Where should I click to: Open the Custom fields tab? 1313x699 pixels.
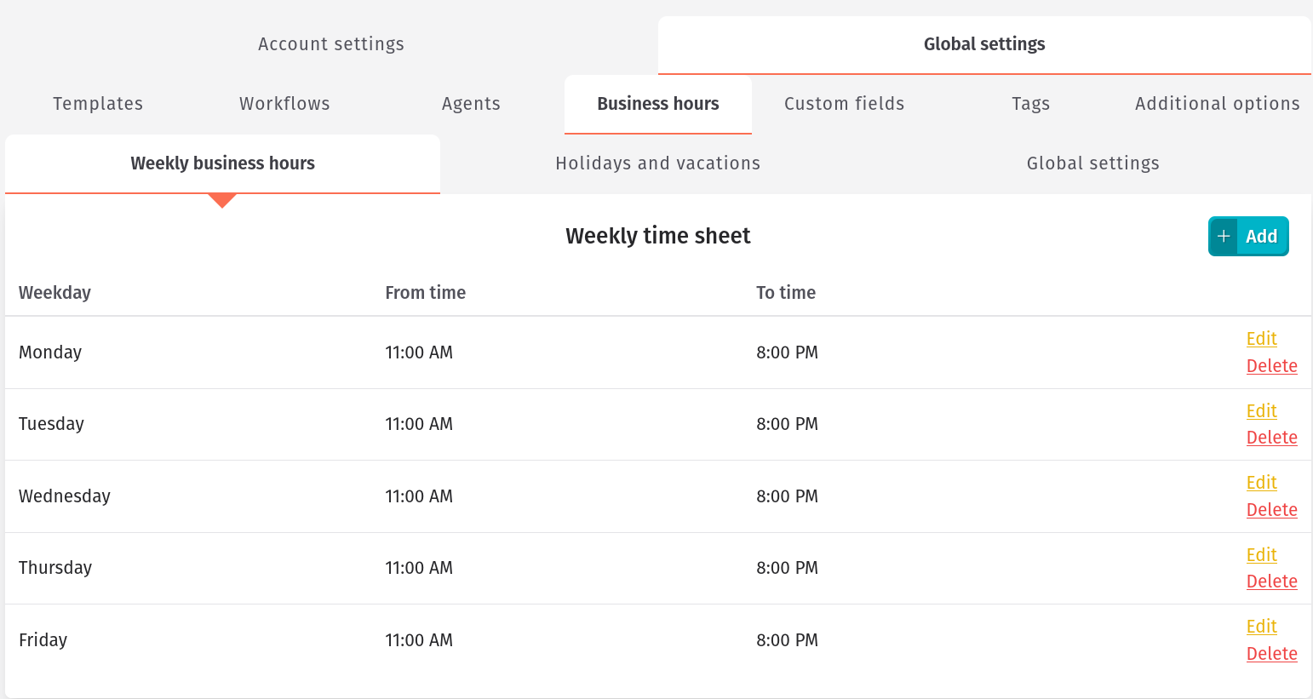844,104
